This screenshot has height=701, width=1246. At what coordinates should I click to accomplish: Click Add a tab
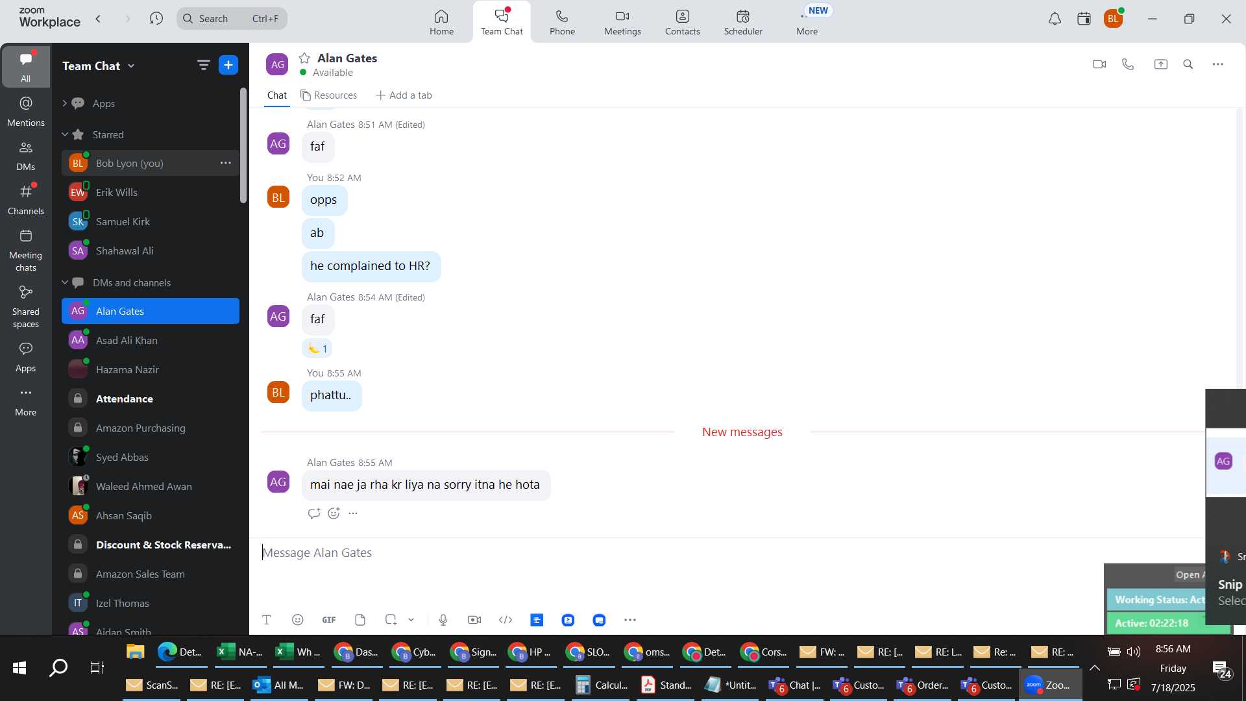pos(404,95)
